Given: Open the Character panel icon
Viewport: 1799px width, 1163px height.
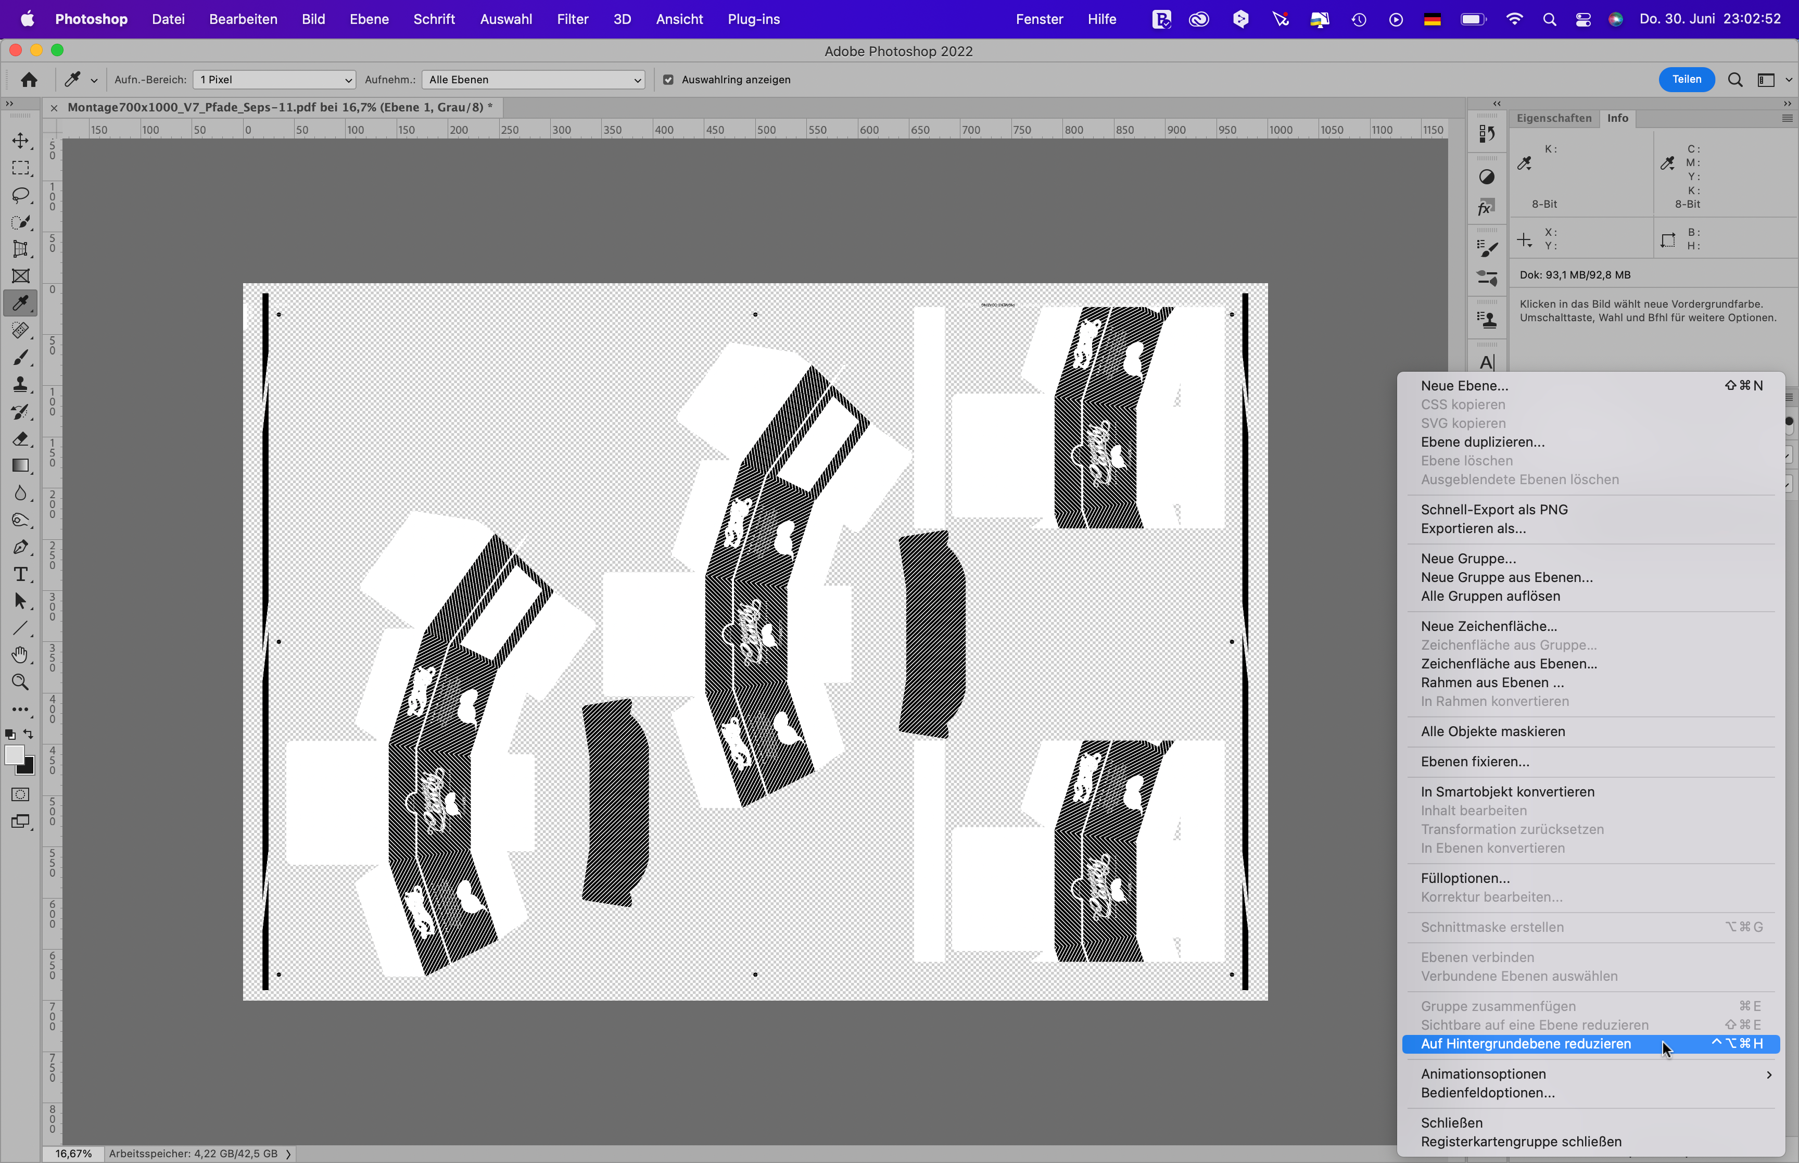Looking at the screenshot, I should pyautogui.click(x=1487, y=362).
